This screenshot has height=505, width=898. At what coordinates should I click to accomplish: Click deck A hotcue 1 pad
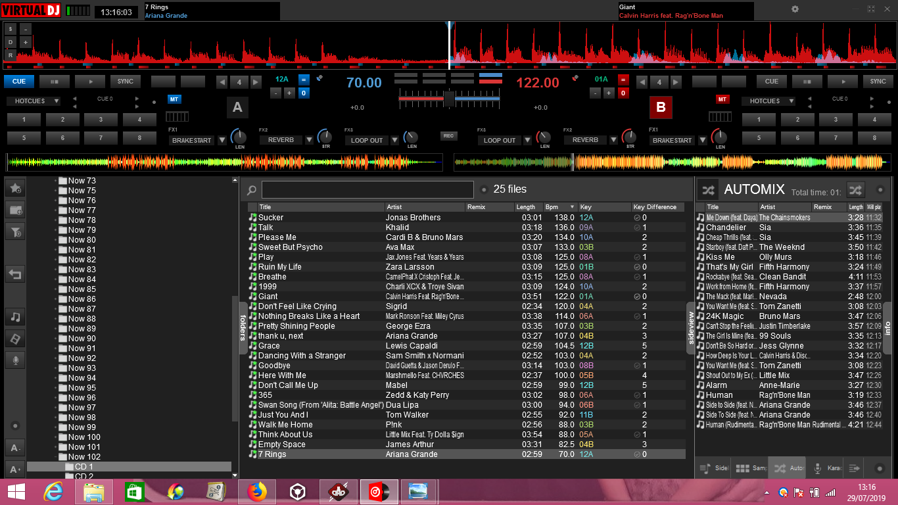click(x=24, y=120)
